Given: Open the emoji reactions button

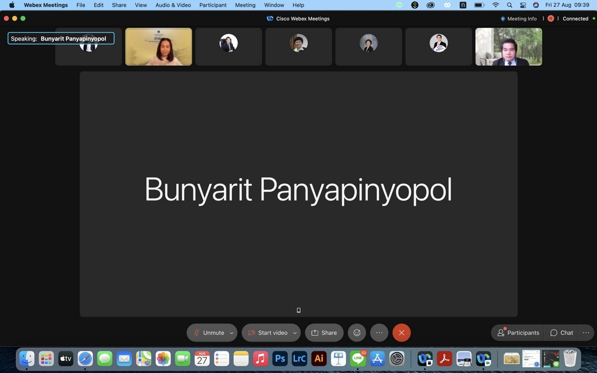Looking at the screenshot, I should tap(357, 333).
